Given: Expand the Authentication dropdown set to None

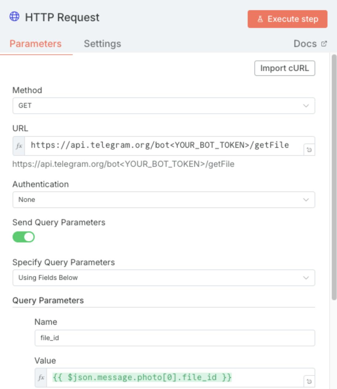Looking at the screenshot, I should pyautogui.click(x=164, y=200).
